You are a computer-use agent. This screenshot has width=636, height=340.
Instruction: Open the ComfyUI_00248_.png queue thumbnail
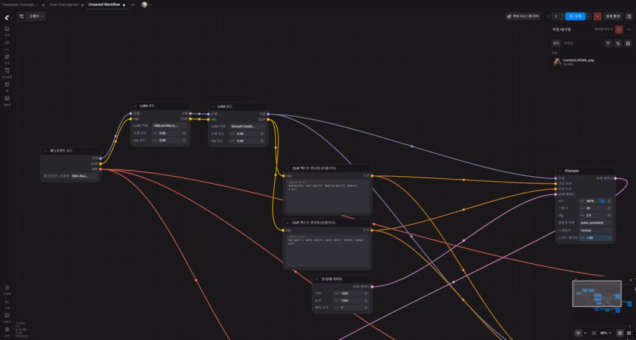557,61
